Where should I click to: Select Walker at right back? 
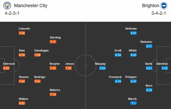point(24,99)
